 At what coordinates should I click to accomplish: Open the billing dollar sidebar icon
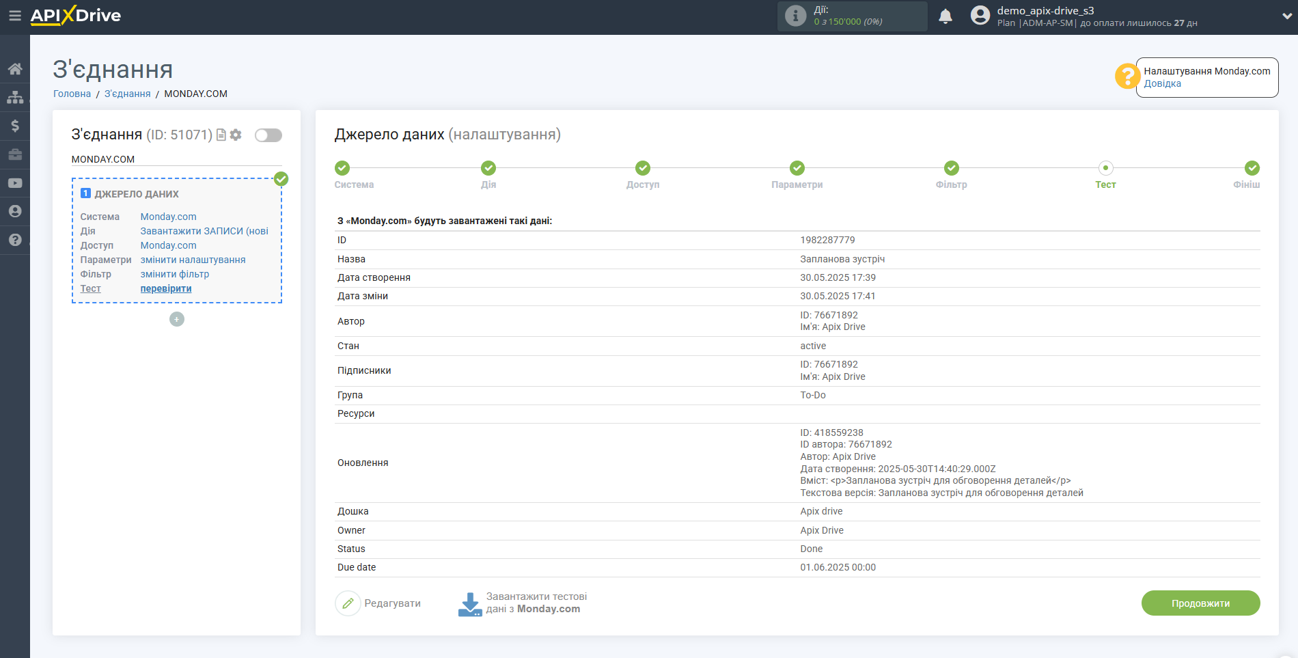(15, 126)
